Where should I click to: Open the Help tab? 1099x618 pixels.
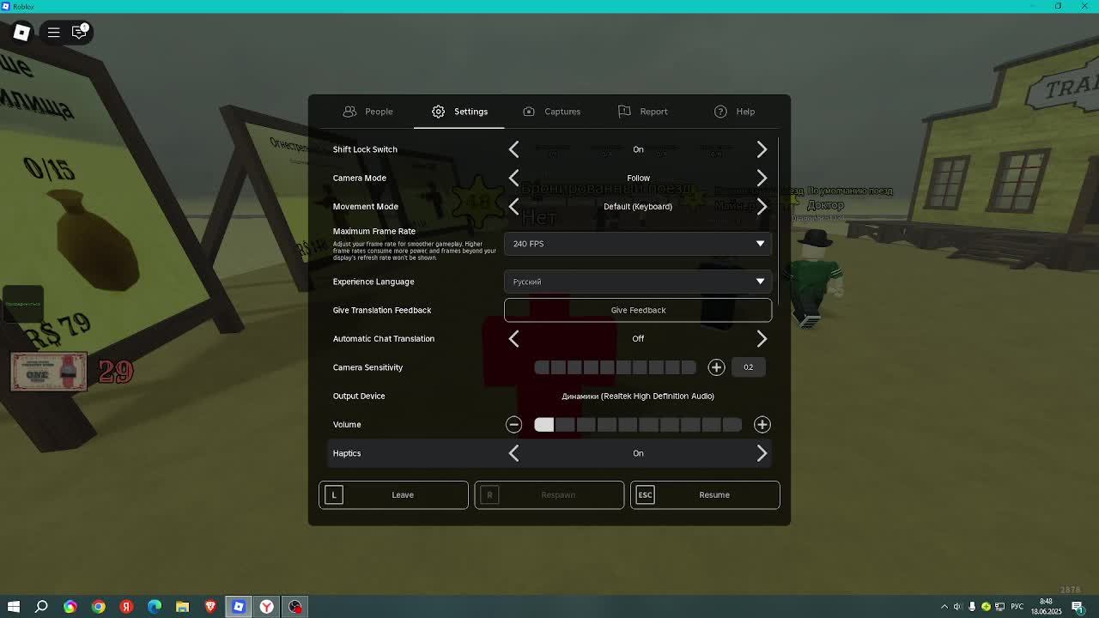pos(734,112)
